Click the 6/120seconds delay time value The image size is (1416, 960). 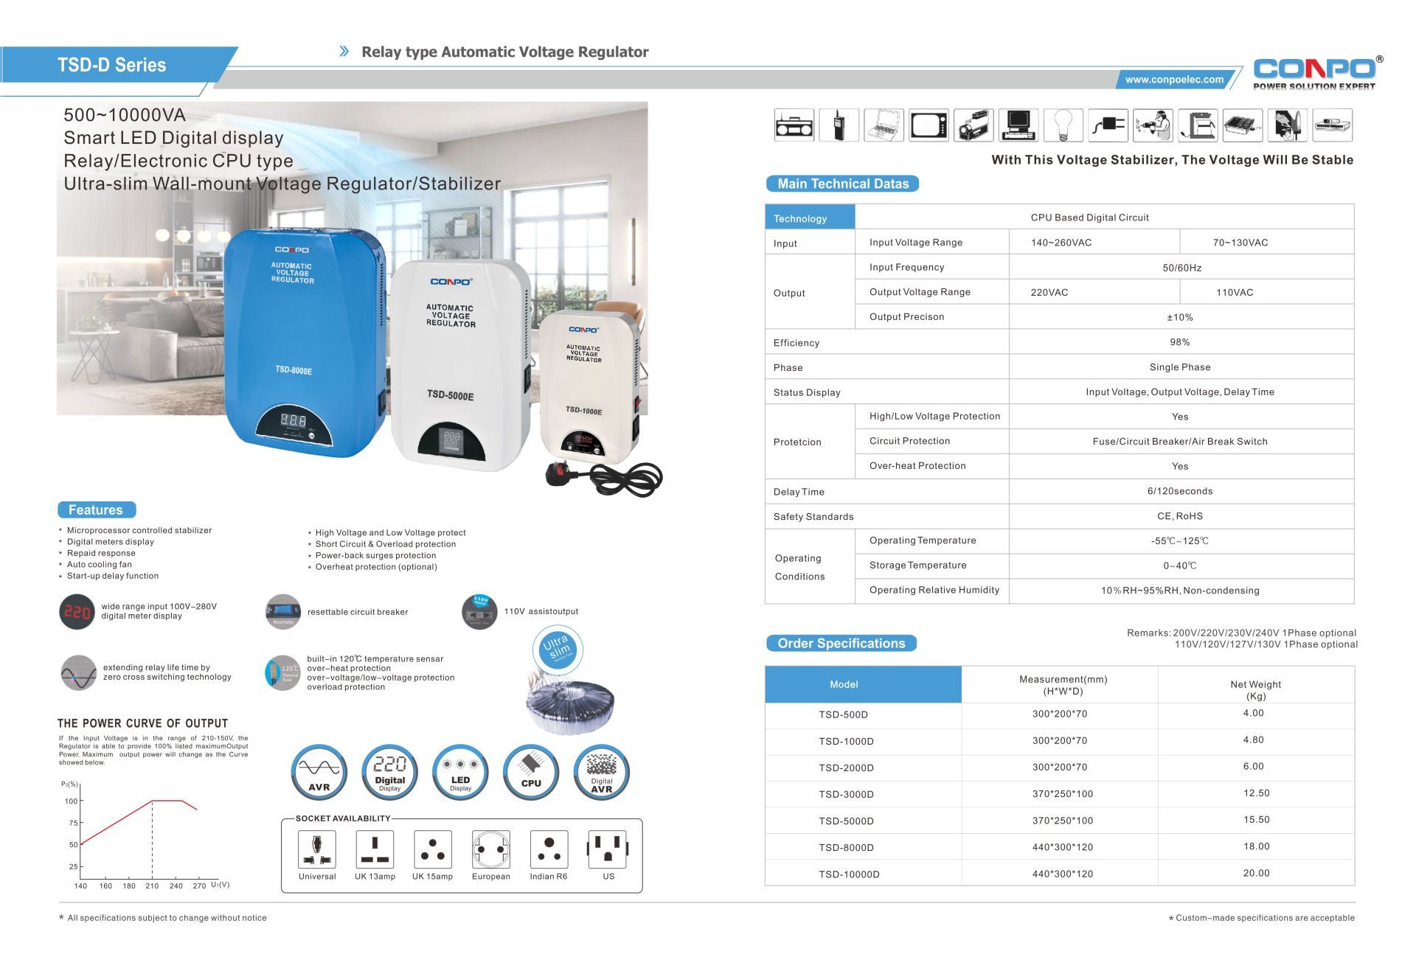tap(1180, 491)
